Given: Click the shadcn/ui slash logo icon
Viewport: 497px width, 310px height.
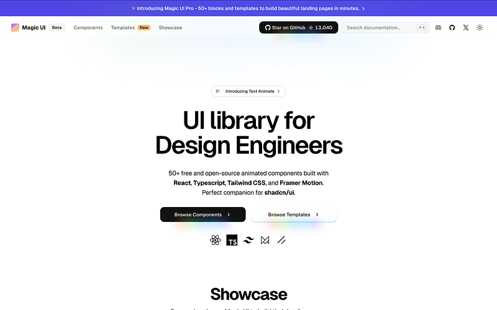Looking at the screenshot, I should 281,240.
